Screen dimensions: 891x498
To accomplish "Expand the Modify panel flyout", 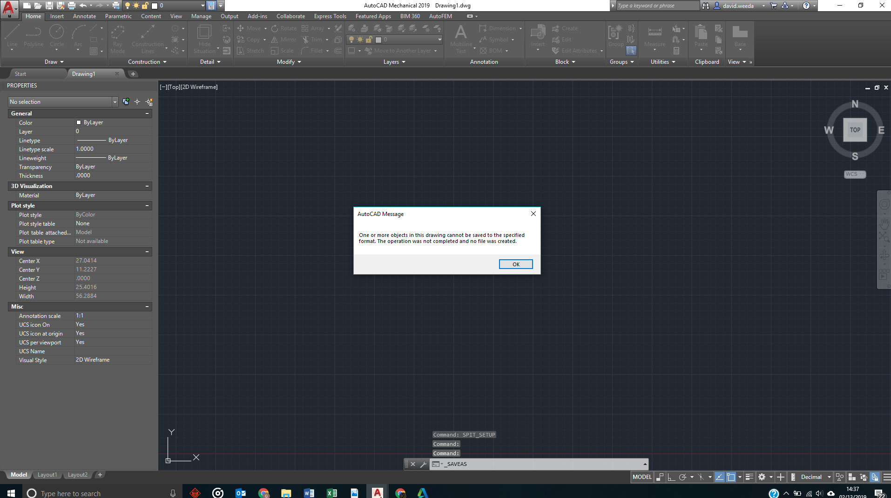I will (x=289, y=62).
